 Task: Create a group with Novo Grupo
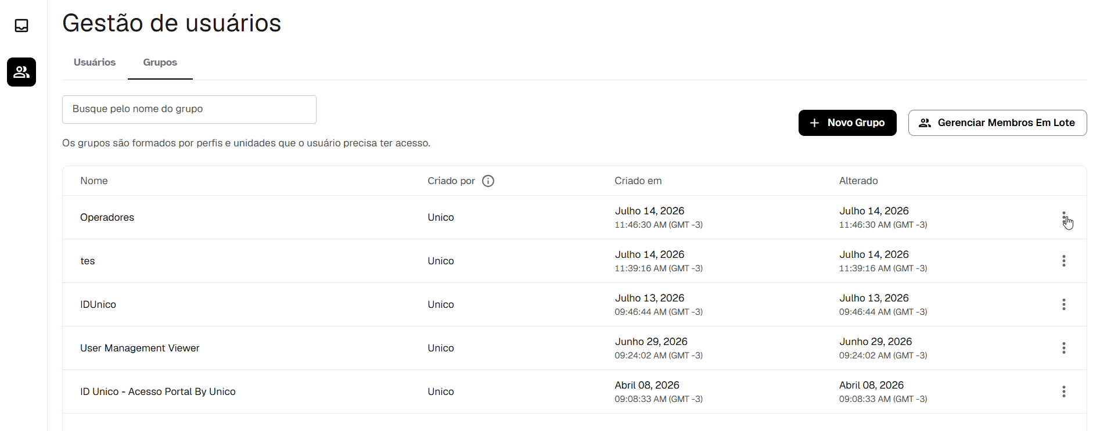click(x=847, y=123)
